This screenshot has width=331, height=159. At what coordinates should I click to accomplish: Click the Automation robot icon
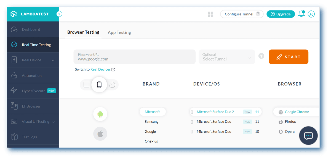click(x=14, y=75)
